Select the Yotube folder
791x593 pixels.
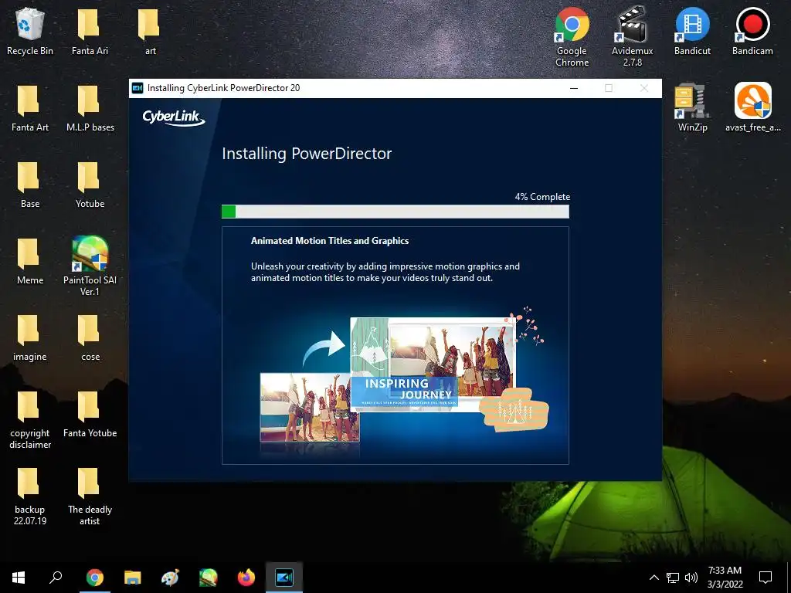point(90,185)
